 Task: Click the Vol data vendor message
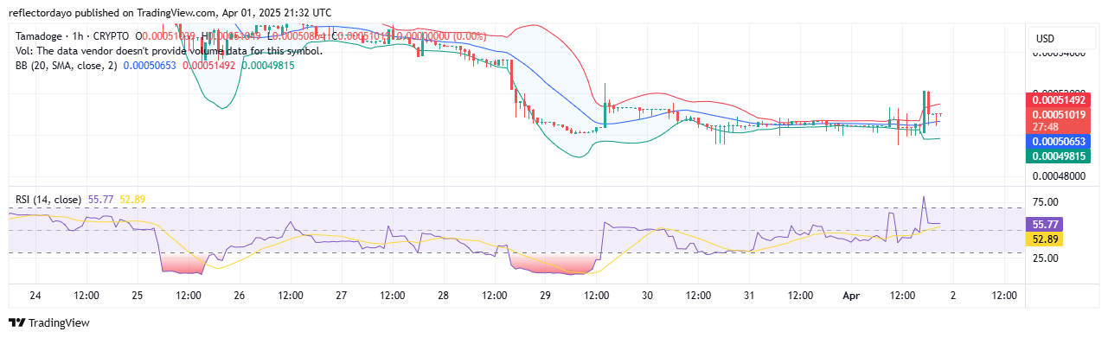pos(170,50)
